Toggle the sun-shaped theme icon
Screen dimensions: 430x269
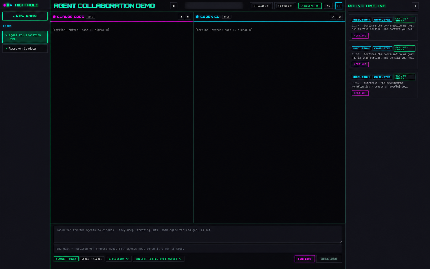coord(174,6)
